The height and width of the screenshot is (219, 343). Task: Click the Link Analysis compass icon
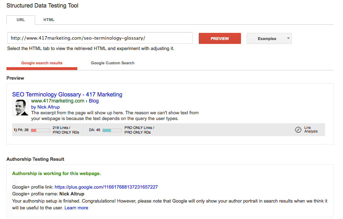298,130
